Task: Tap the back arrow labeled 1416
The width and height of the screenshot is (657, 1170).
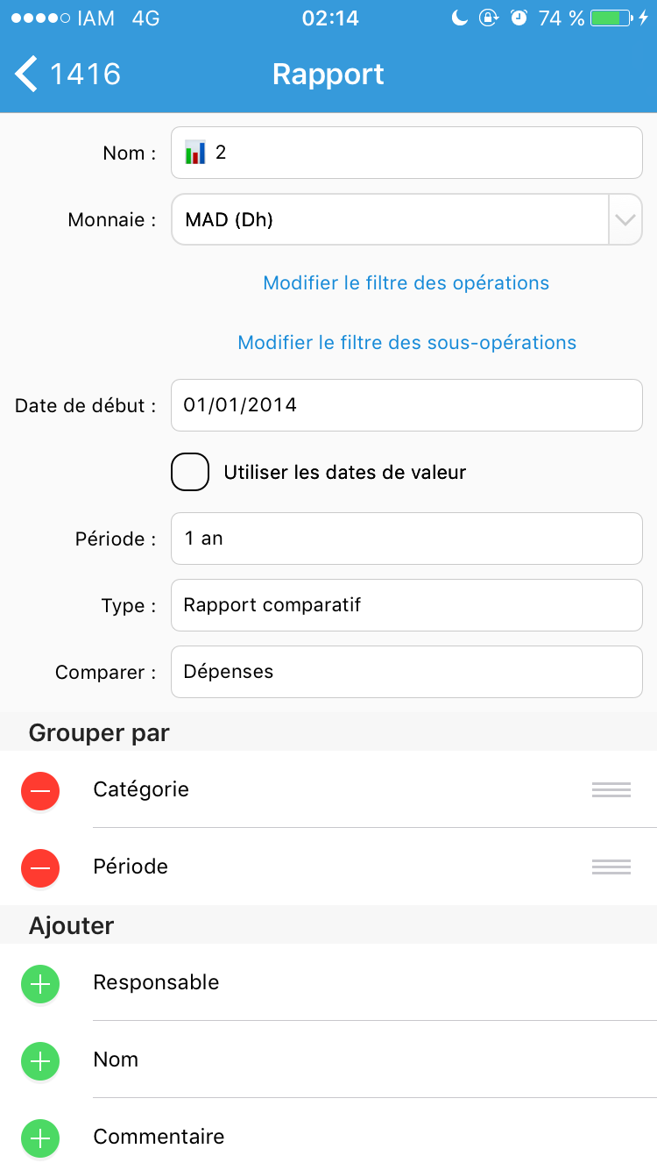Action: [x=67, y=74]
